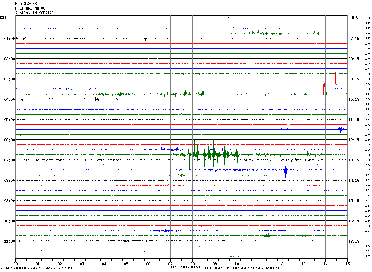Click minute tick label 14 on the axis
The width and height of the screenshot is (372, 272).
[x=325, y=264]
